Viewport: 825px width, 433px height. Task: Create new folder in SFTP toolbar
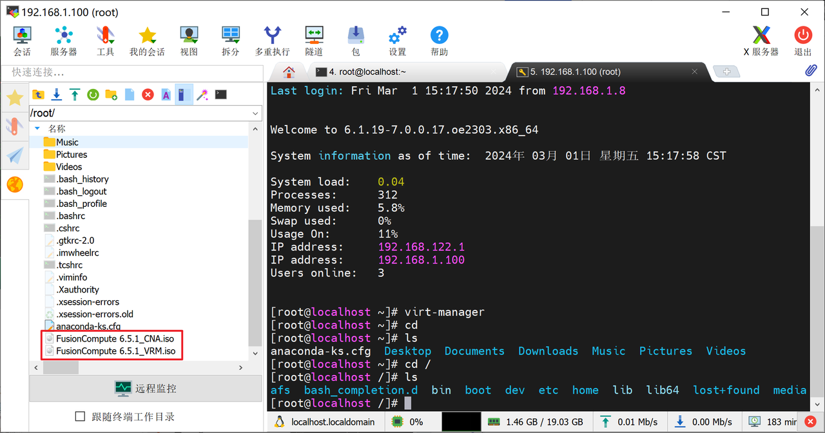coord(111,95)
